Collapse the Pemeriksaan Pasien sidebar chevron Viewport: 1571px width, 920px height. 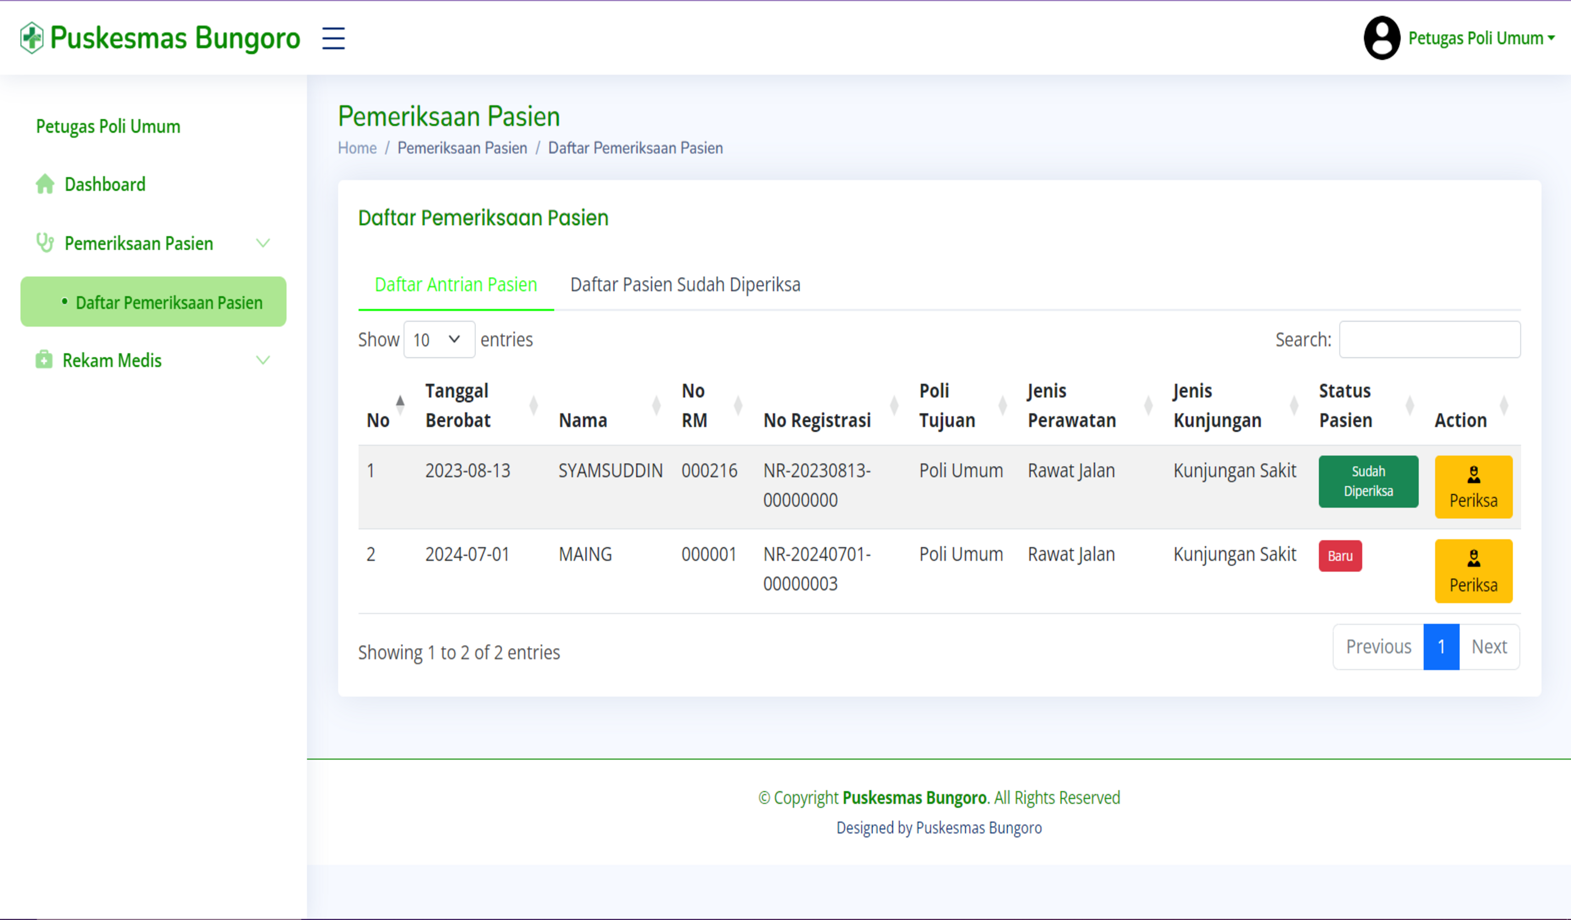(263, 243)
